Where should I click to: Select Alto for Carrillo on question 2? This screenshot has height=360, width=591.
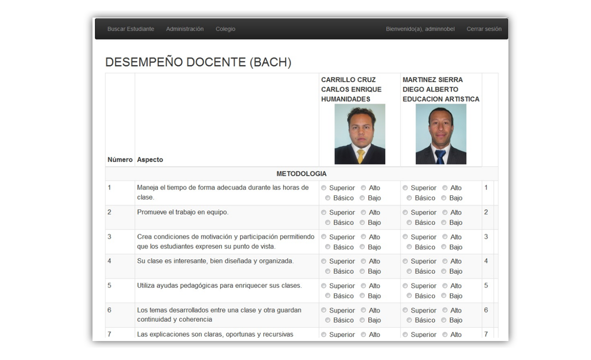point(363,213)
